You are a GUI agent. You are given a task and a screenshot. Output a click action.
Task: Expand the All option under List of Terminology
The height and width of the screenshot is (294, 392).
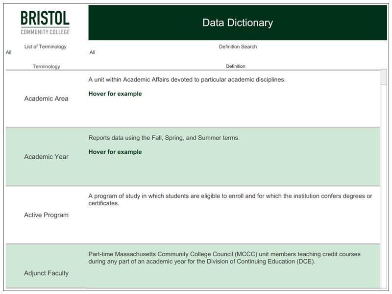pyautogui.click(x=7, y=51)
